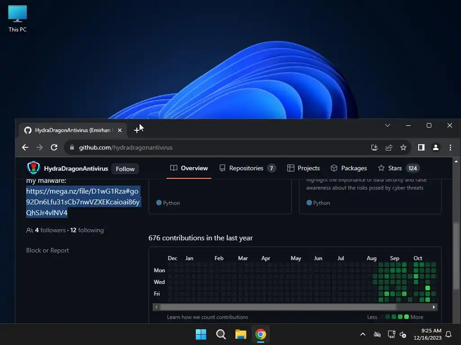Open File Explorer from taskbar
Image resolution: width=461 pixels, height=345 pixels.
240,334
